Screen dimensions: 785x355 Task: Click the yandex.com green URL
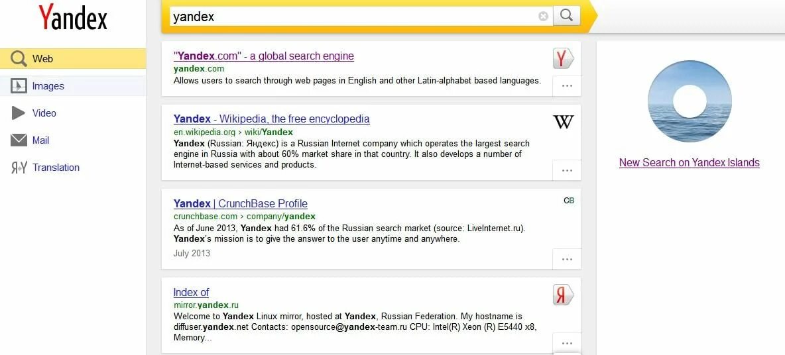click(199, 69)
